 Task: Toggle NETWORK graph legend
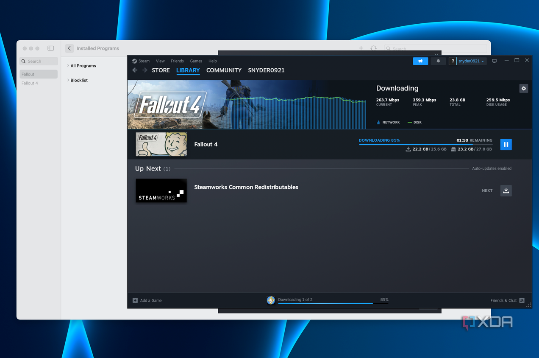click(x=388, y=122)
